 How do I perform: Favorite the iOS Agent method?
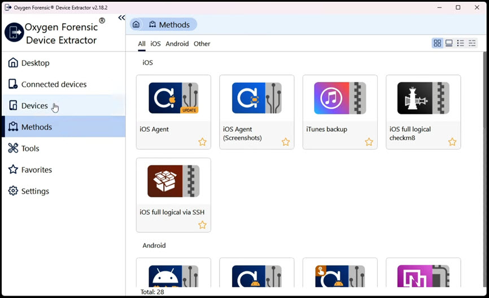click(202, 142)
